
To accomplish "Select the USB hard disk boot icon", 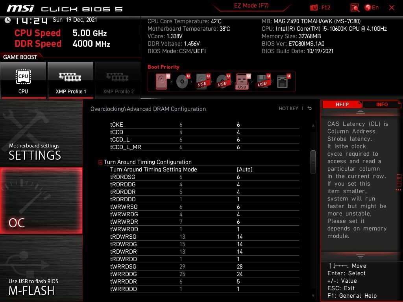I will [203, 81].
